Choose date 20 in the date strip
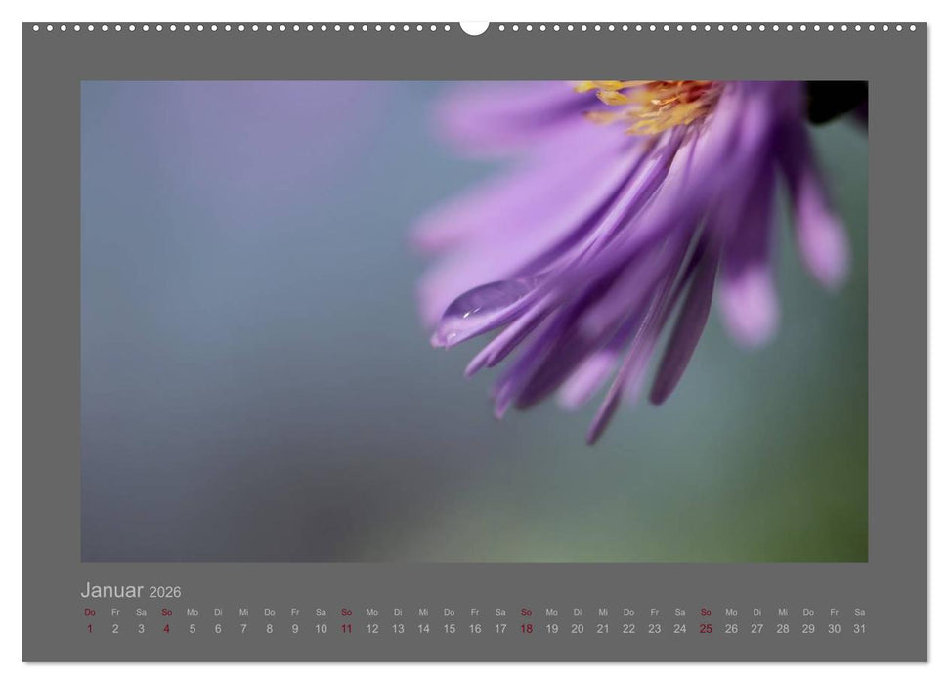Viewport: 949px width, 684px height. 578,629
